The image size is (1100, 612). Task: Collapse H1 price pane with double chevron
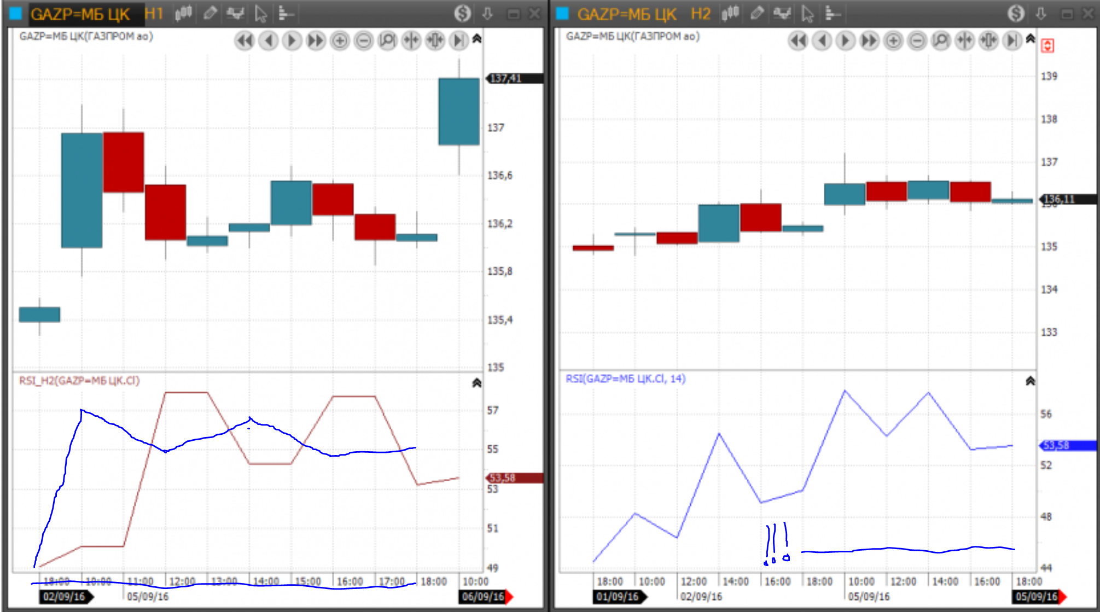[x=477, y=39]
